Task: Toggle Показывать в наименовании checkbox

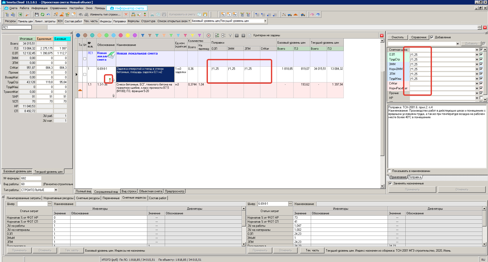Action: [x=390, y=171]
